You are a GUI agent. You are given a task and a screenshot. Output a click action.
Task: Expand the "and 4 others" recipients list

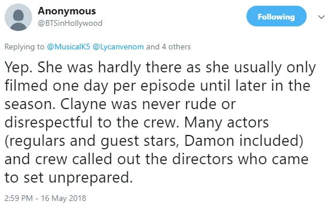pos(168,47)
